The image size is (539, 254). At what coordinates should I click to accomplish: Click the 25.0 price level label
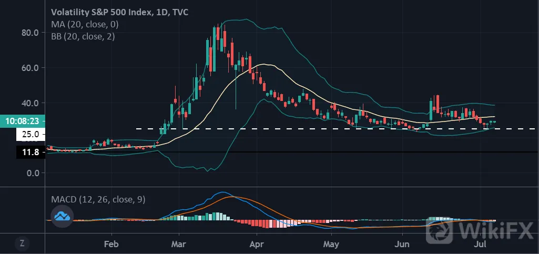coord(30,134)
